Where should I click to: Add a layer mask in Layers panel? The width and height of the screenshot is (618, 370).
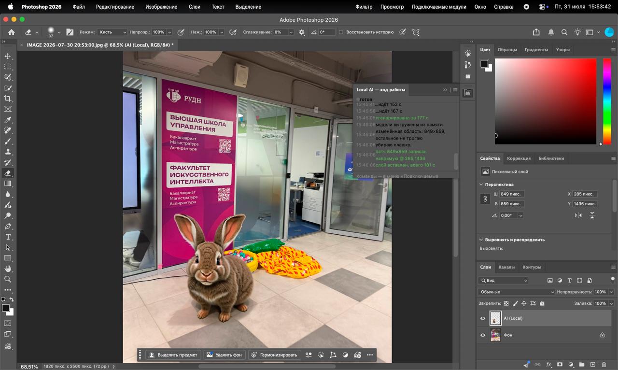tap(560, 365)
